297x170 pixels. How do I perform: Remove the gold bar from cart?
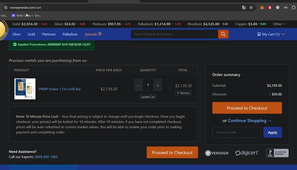[183, 93]
